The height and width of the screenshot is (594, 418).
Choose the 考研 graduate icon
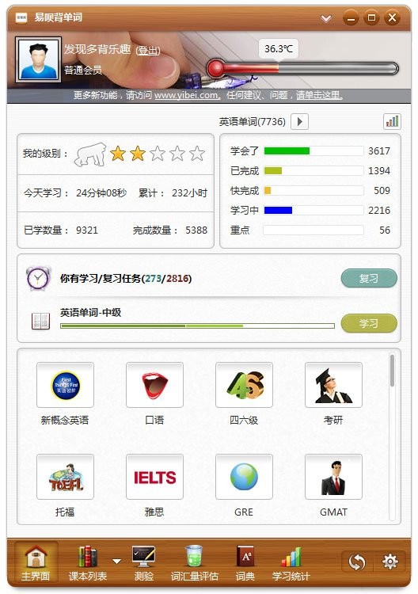[333, 385]
